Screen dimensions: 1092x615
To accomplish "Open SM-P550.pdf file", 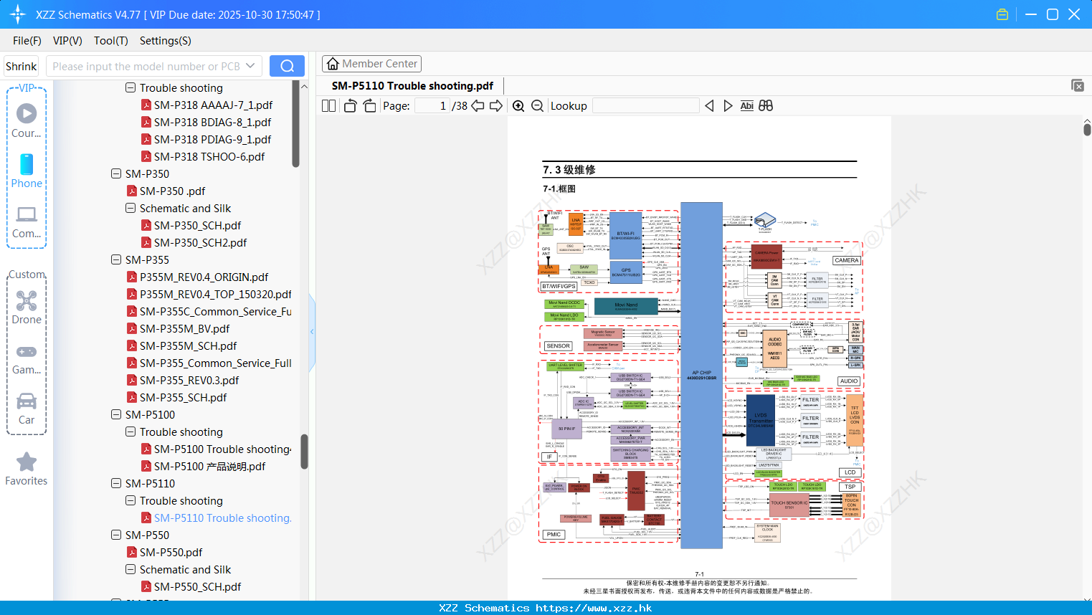I will point(171,552).
